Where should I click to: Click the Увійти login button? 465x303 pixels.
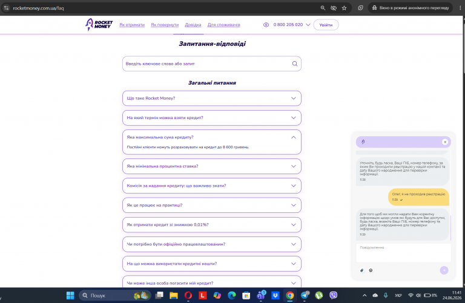point(326,25)
